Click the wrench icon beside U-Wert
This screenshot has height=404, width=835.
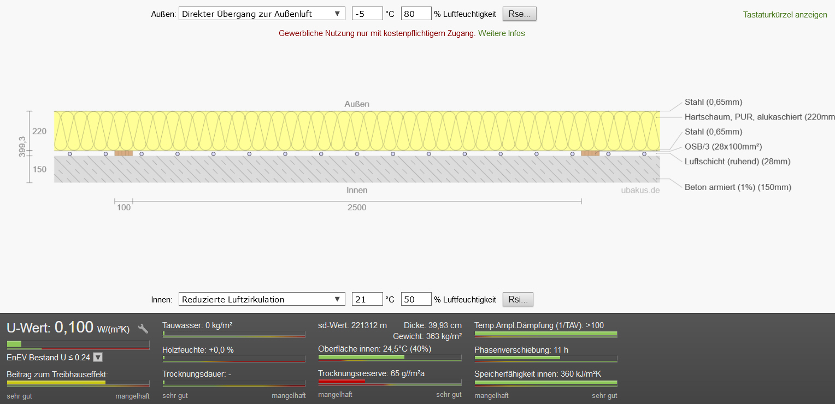(x=143, y=329)
